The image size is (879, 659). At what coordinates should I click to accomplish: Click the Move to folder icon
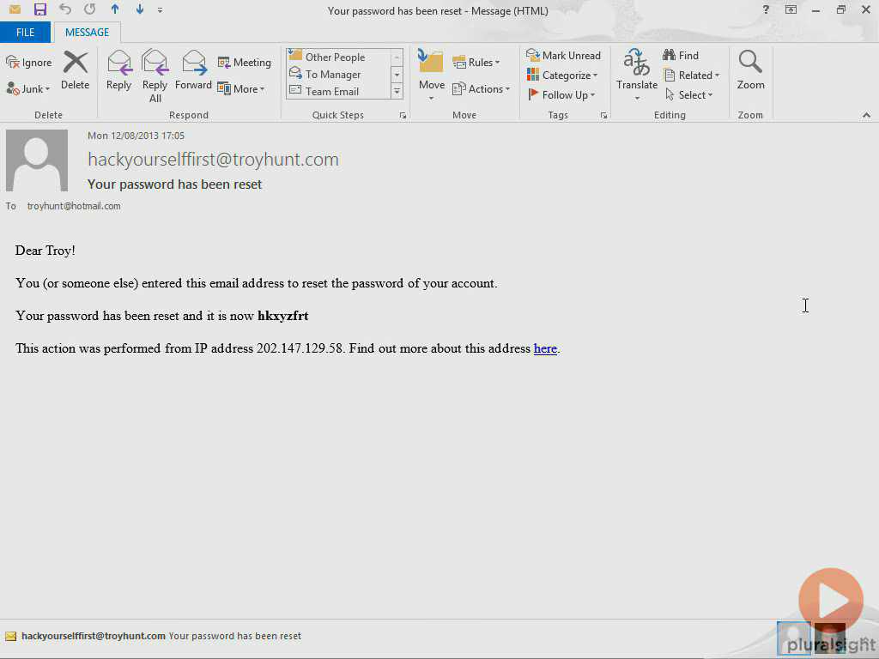coord(431,62)
